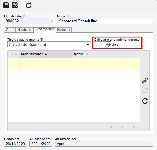
Task: Open the Notificado tab
Action: coord(25,30)
